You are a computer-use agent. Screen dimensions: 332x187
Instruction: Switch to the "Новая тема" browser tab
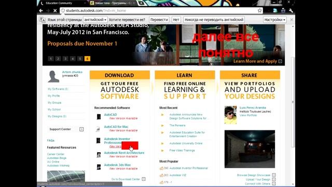pyautogui.click(x=112, y=3)
